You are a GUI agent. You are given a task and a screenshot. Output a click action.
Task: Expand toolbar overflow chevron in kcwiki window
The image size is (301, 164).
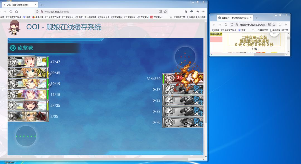point(280,25)
